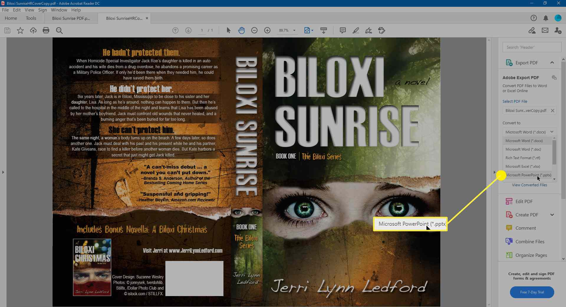Screen dimensions: 566x307
Task: Open the Edit menu
Action: (17, 10)
